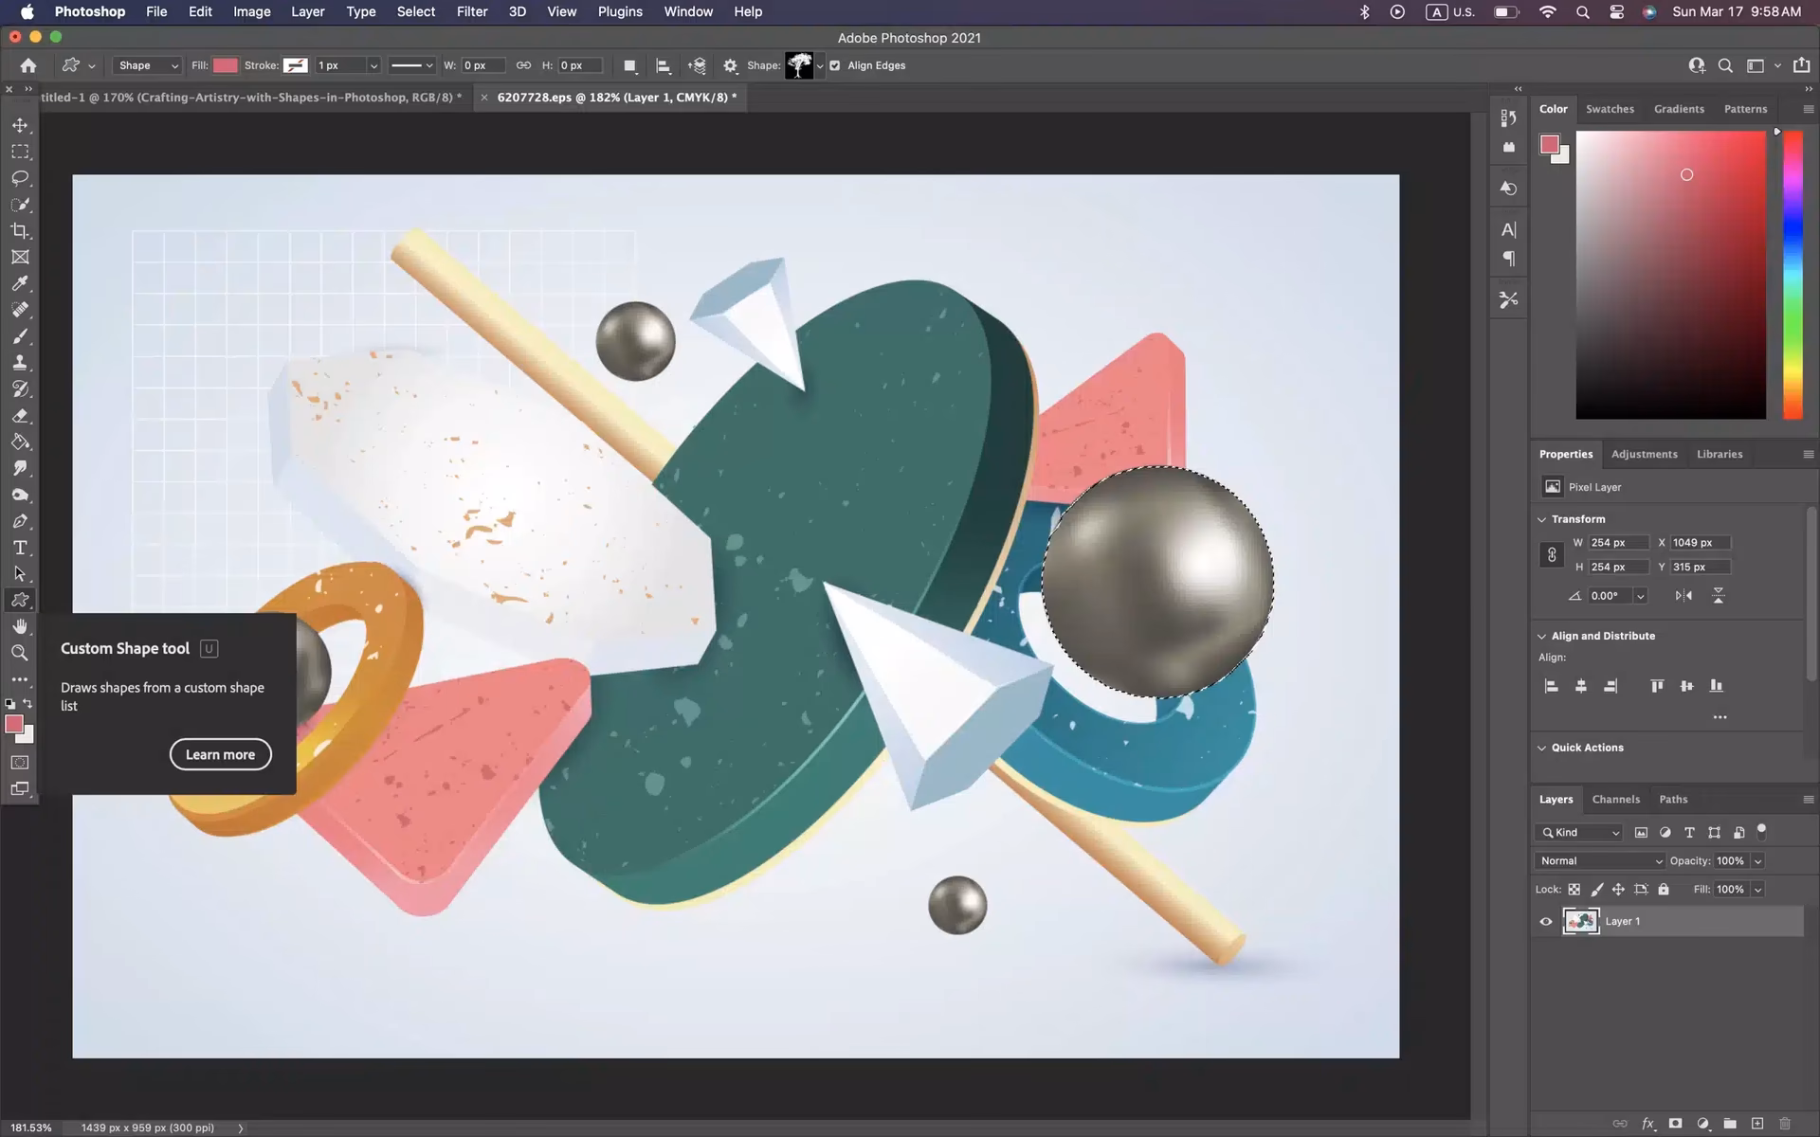Toggle the lock transparent pixels button

click(x=1574, y=889)
